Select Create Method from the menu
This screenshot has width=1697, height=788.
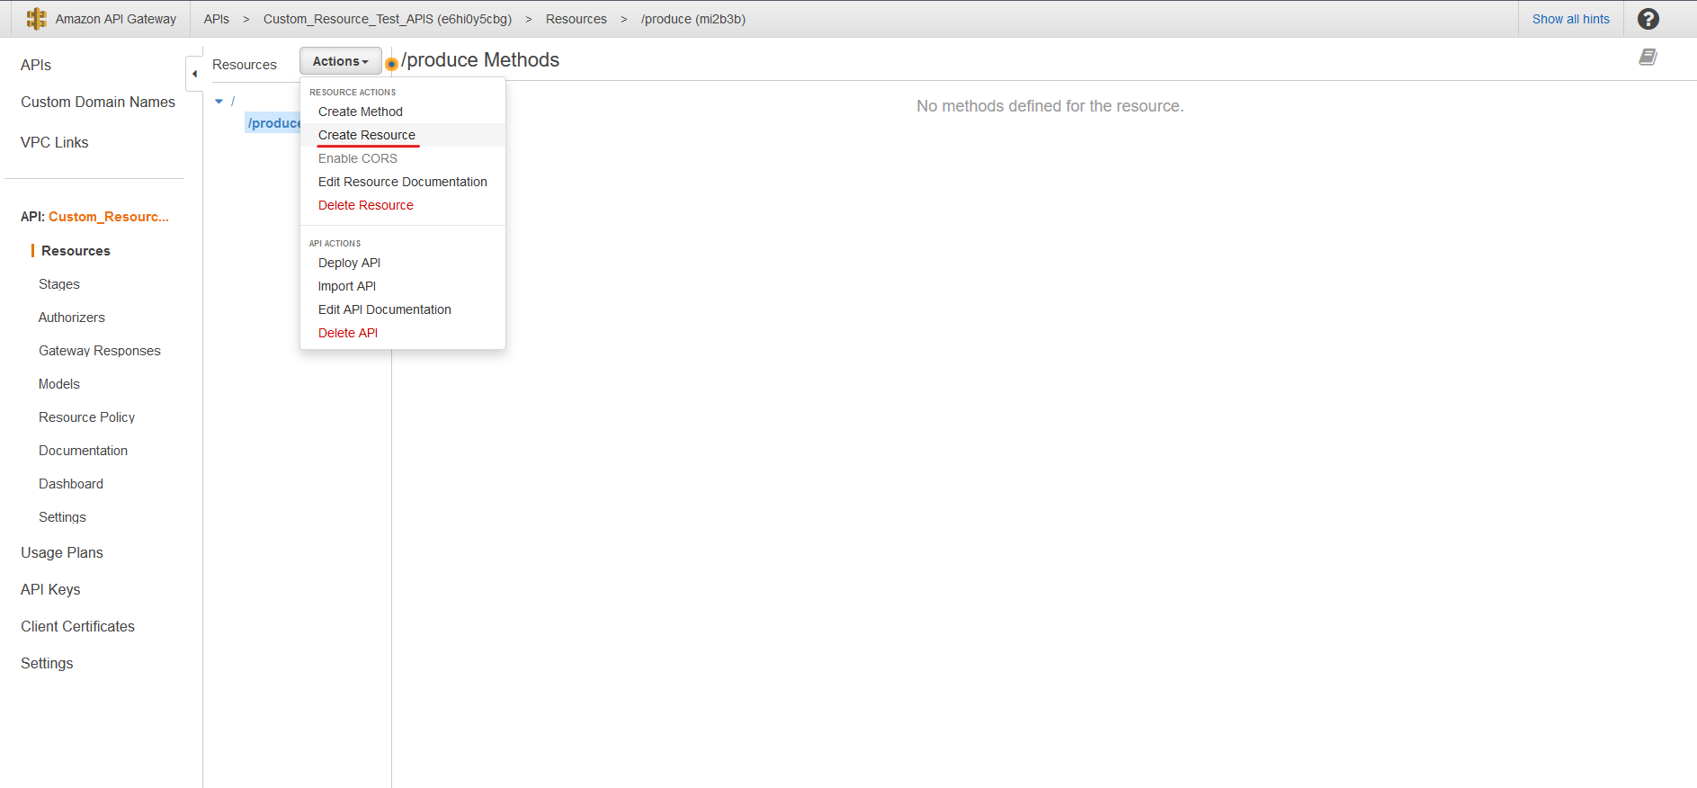[402, 112]
